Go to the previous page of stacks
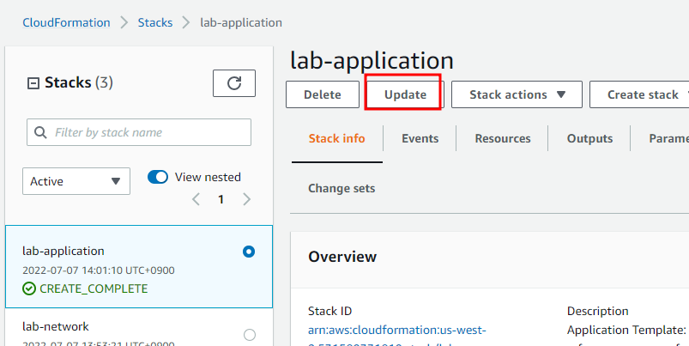Viewport: 689px width, 346px height. 196,199
